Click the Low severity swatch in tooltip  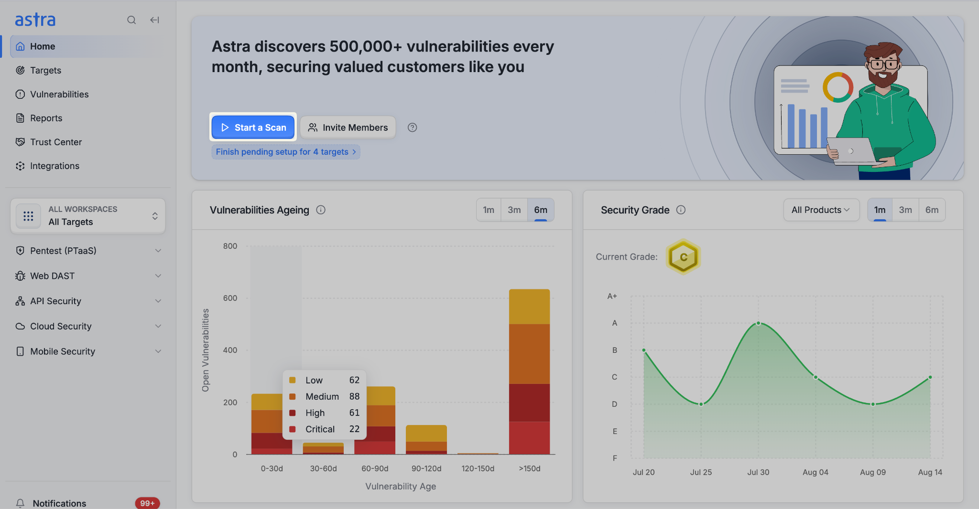(x=293, y=380)
